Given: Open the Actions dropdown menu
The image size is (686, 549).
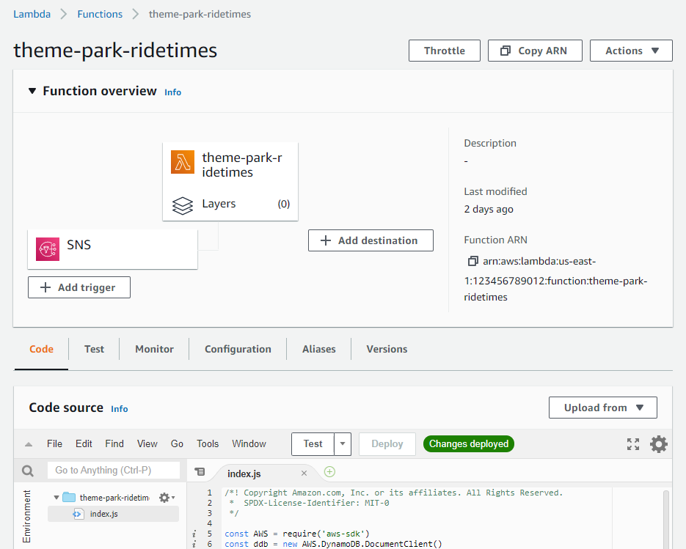Looking at the screenshot, I should tap(631, 51).
